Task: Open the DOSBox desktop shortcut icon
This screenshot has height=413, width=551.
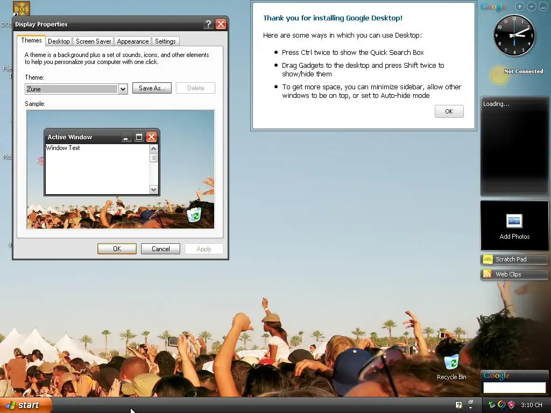Action: pos(22,9)
